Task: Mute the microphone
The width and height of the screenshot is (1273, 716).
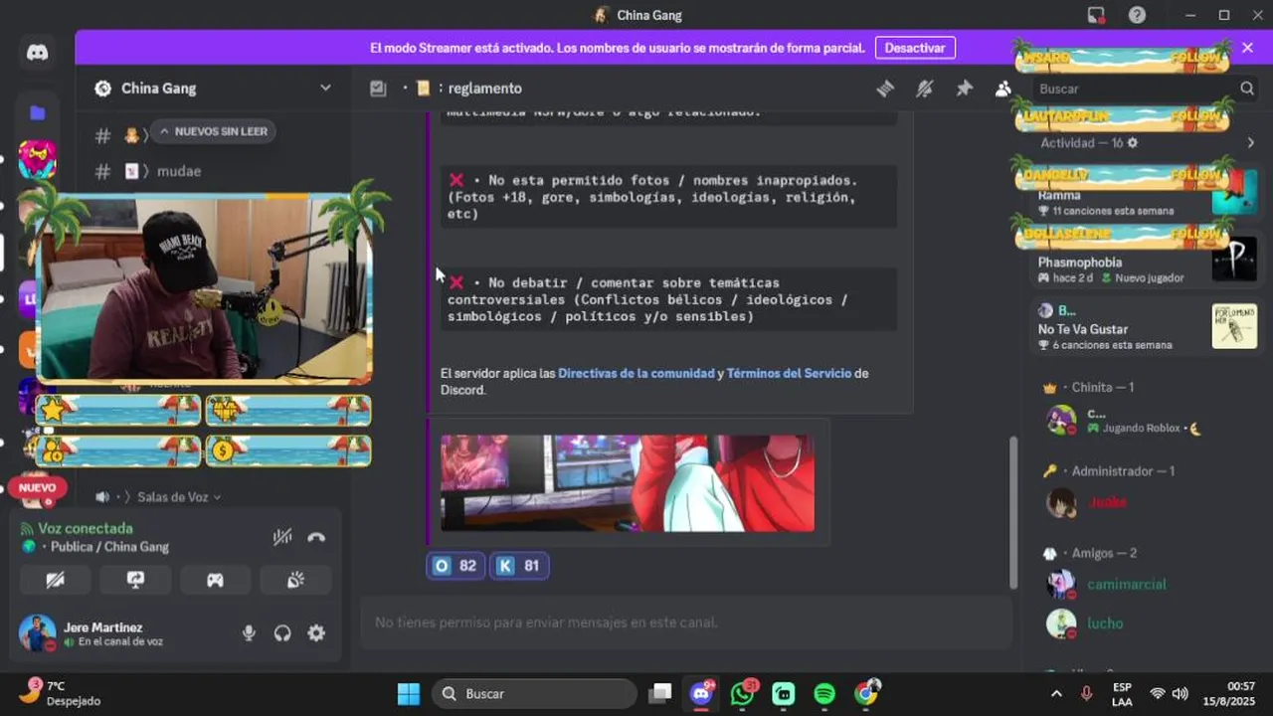Action: pos(249,632)
